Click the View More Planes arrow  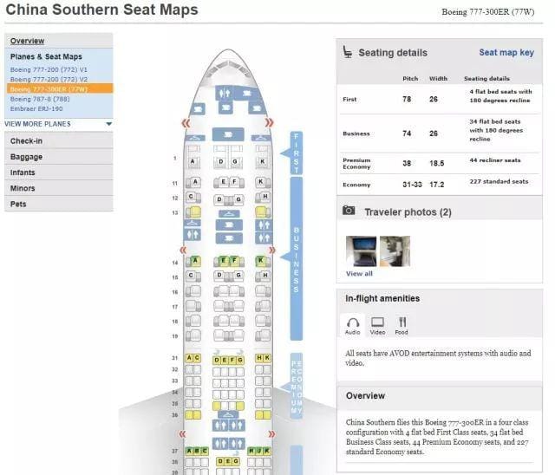(108, 124)
